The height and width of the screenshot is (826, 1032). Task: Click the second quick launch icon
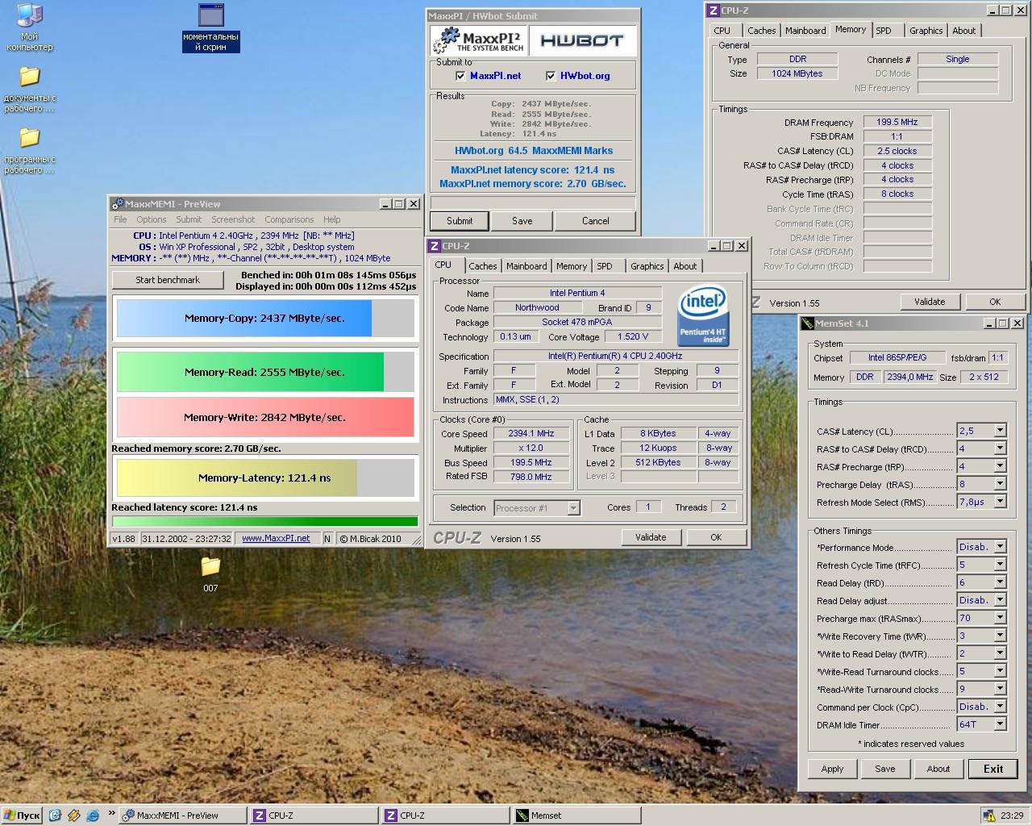tap(73, 816)
